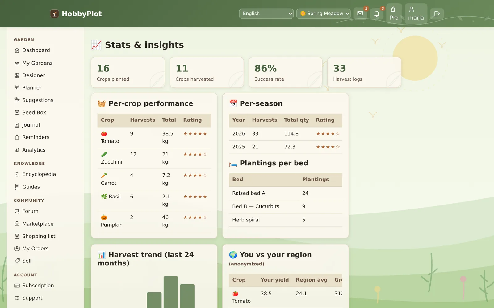The height and width of the screenshot is (308, 494).
Task: Click the Guides icon in sidebar
Action: click(x=17, y=187)
